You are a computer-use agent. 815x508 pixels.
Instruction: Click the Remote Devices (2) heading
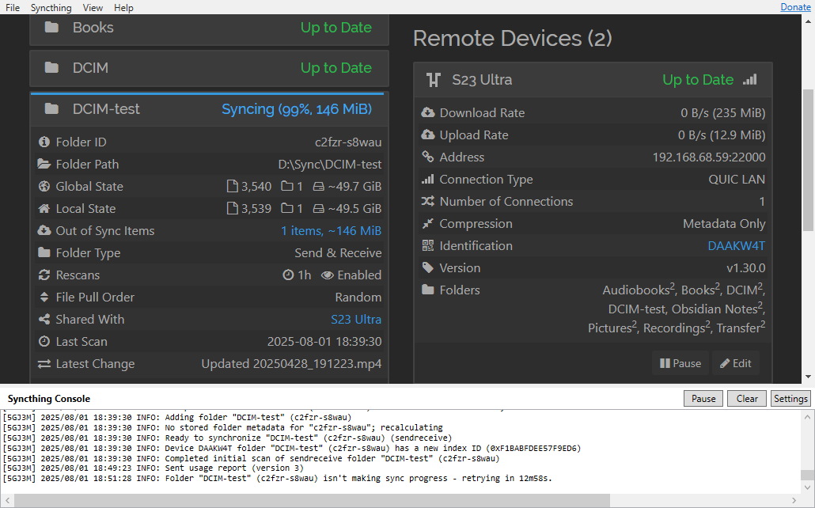[x=513, y=39]
